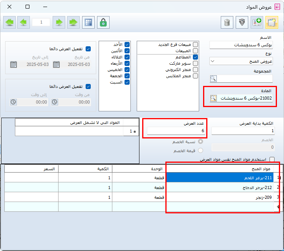
Task: Click the إلى وقت time field
Action: pyautogui.click(x=33, y=102)
